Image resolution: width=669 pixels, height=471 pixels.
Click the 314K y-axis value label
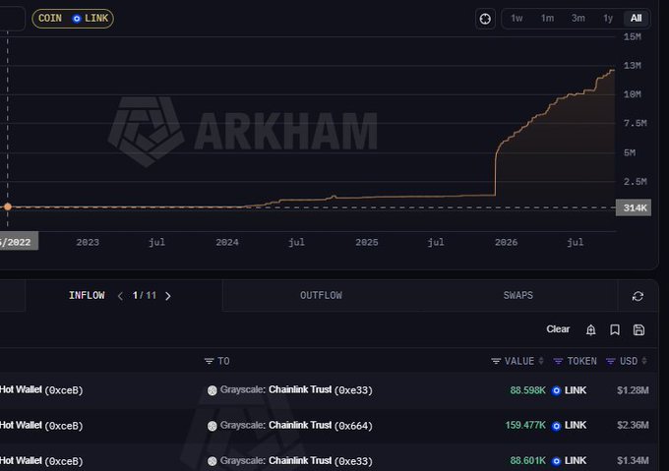[x=634, y=207]
